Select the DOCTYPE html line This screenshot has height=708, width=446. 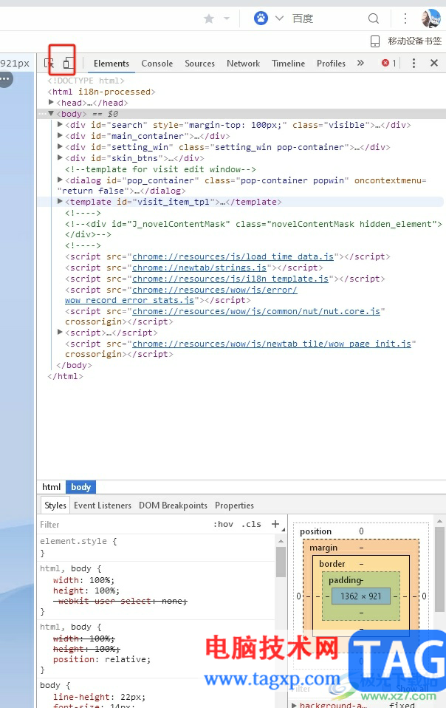click(86, 81)
